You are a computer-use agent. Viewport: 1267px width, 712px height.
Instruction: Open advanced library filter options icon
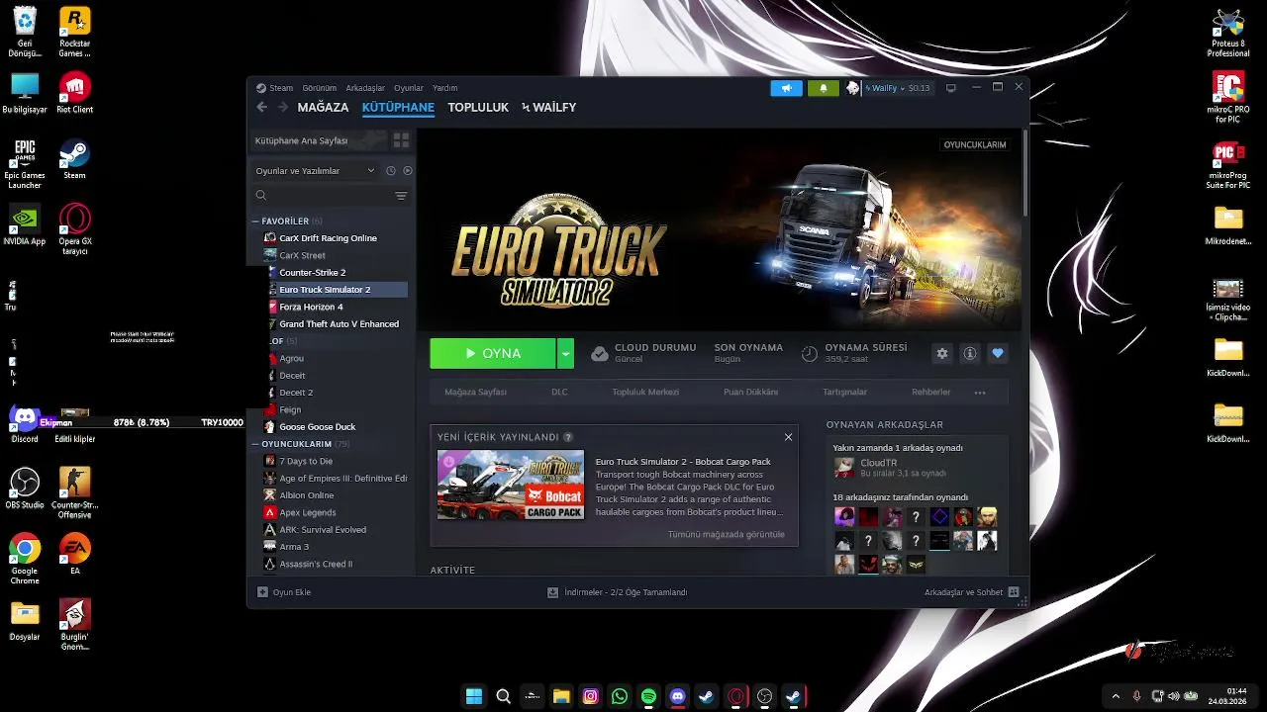(401, 196)
